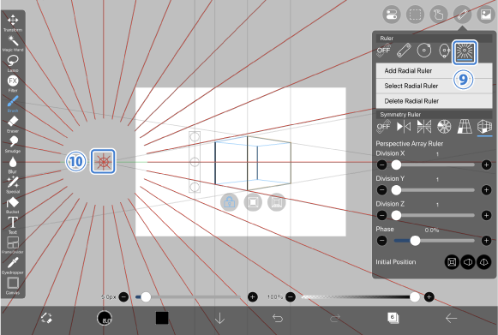The width and height of the screenshot is (498, 335).
Task: Pick the Bucket fill tool
Action: tap(13, 205)
